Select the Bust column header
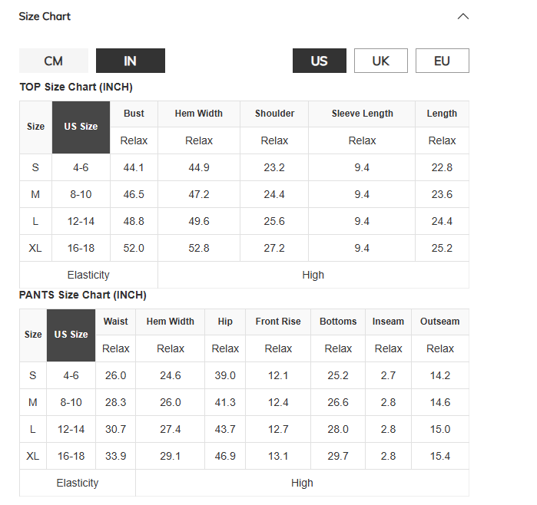Viewport: 537px width, 505px height. (x=134, y=114)
